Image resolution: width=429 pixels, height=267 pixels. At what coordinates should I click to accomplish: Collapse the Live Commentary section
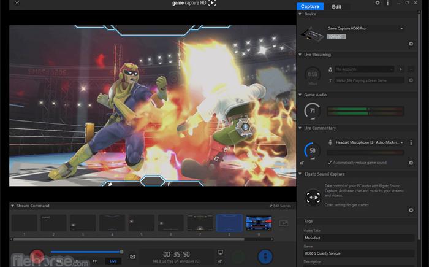point(300,128)
